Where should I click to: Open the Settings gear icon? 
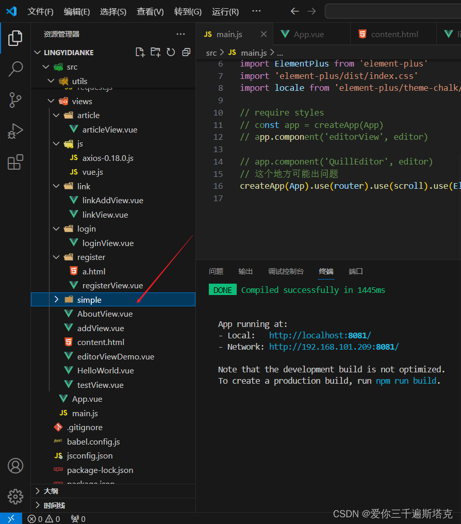tap(15, 497)
